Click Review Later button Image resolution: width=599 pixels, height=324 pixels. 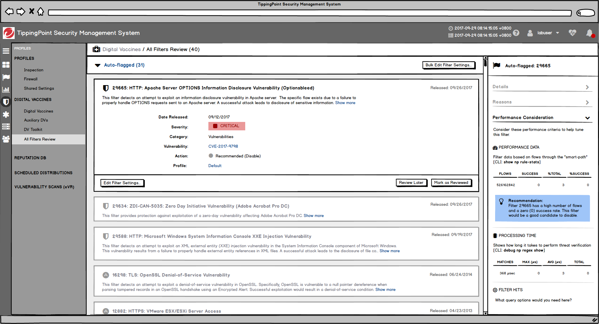(x=411, y=183)
